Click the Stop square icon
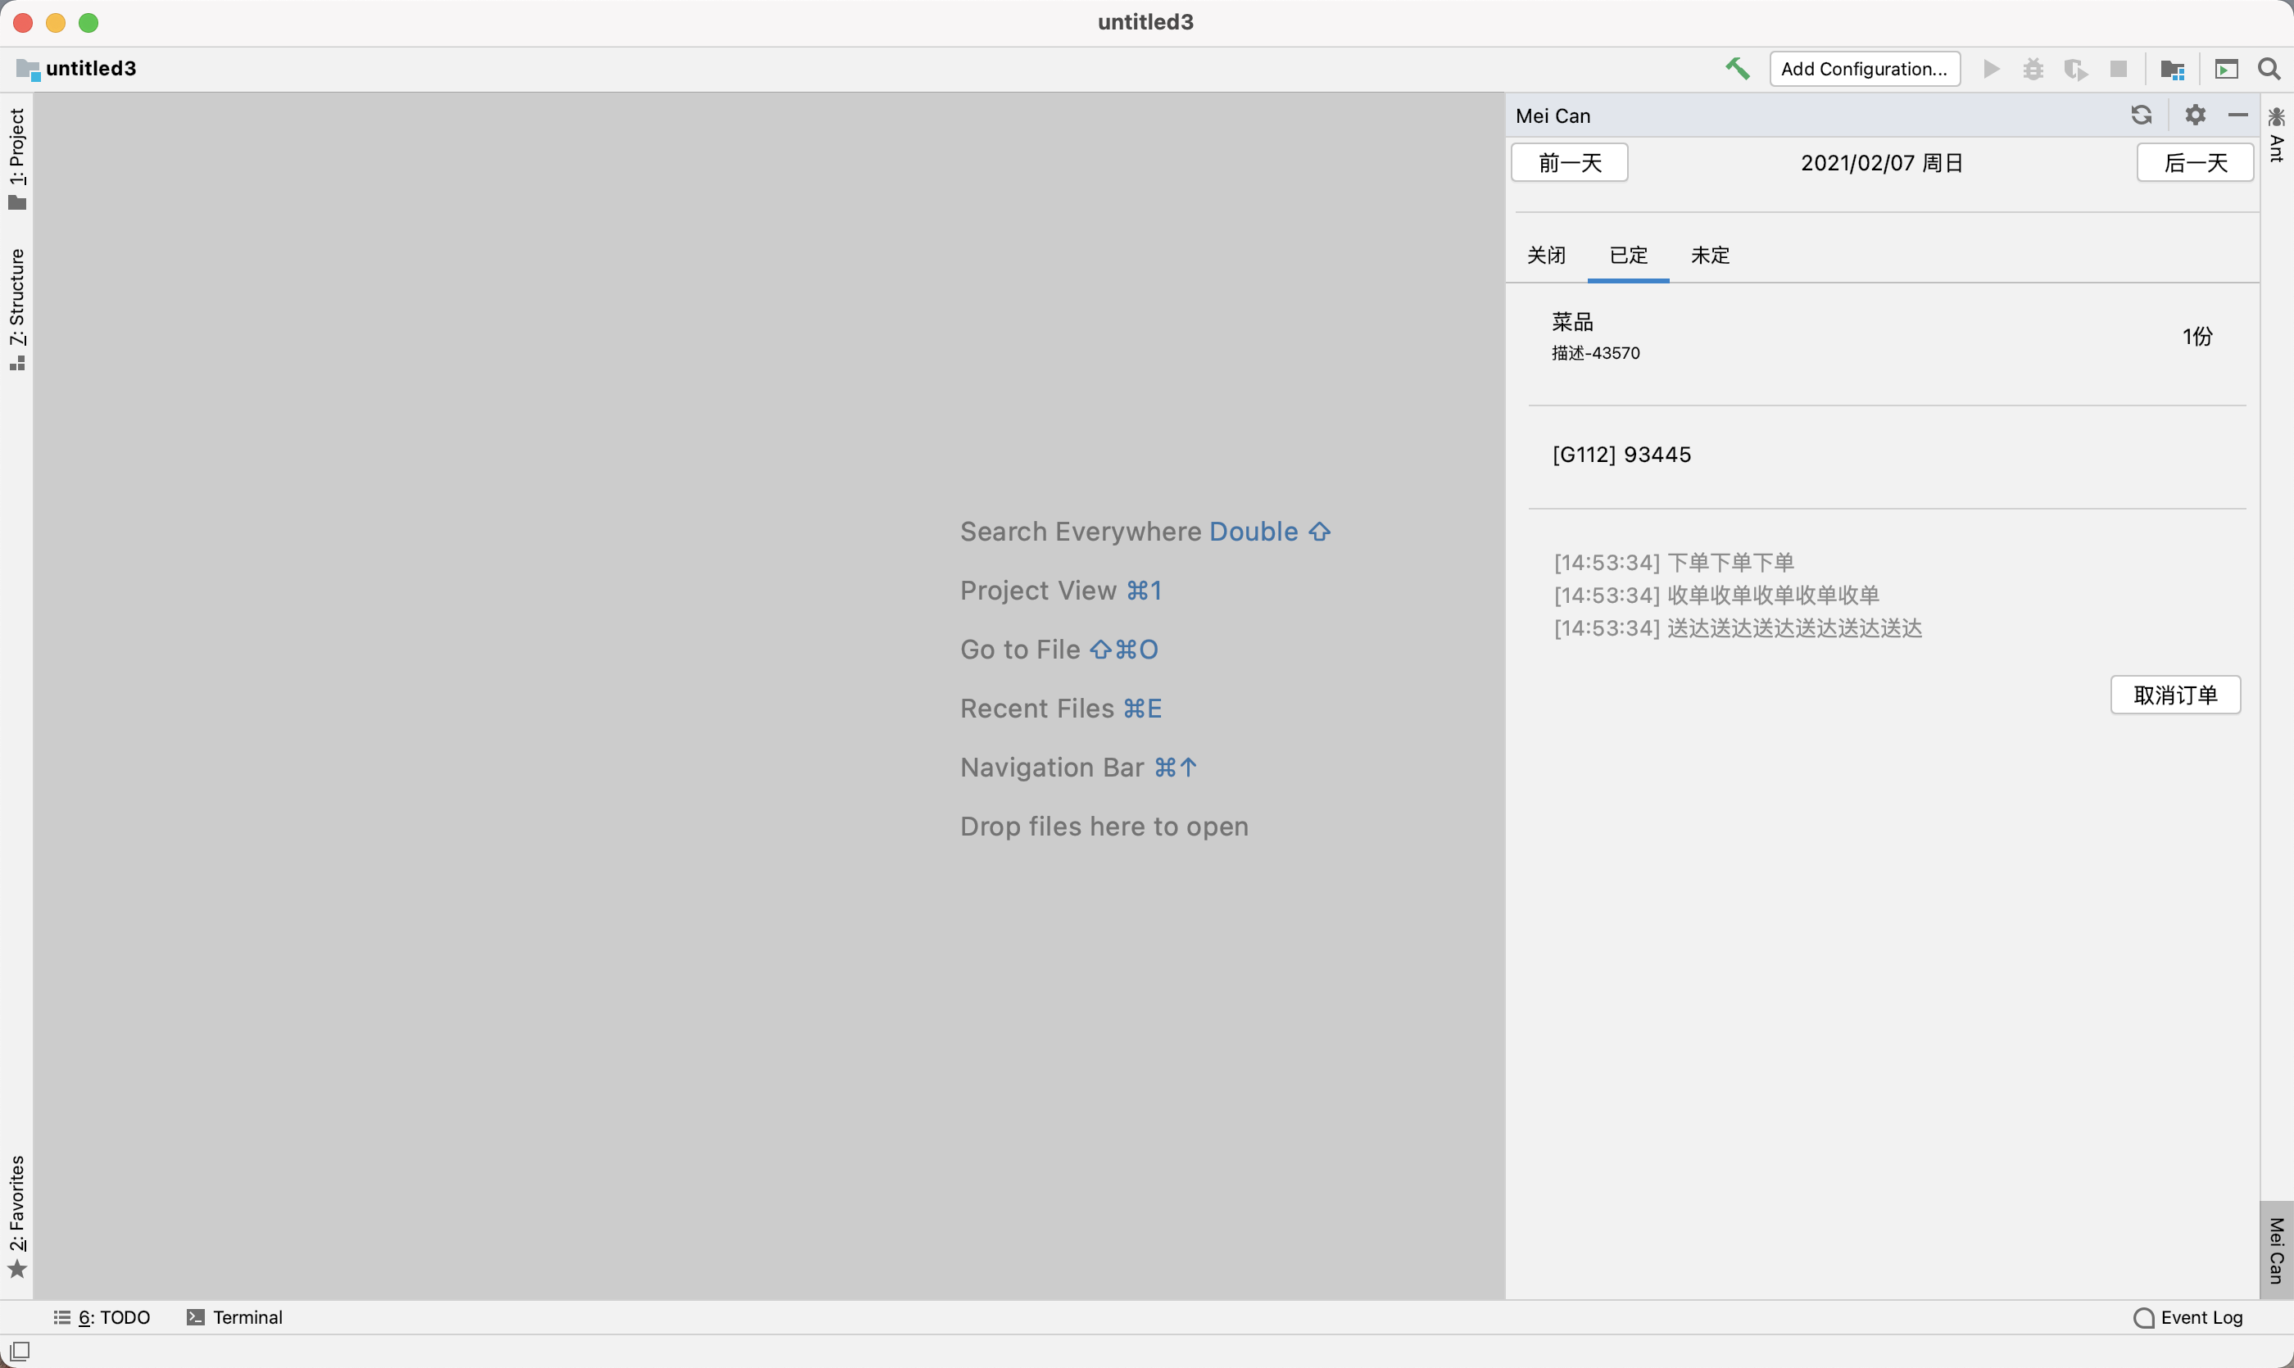 2119,69
